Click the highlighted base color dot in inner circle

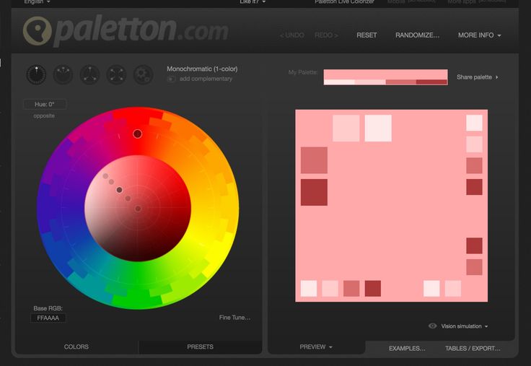tap(119, 190)
